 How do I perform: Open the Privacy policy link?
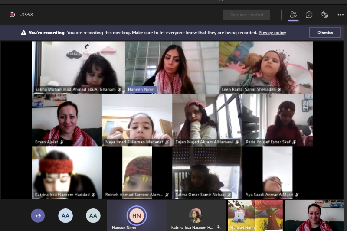click(272, 33)
